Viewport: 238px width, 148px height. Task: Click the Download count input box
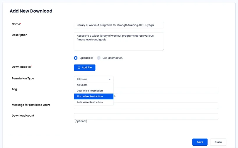click(146, 116)
